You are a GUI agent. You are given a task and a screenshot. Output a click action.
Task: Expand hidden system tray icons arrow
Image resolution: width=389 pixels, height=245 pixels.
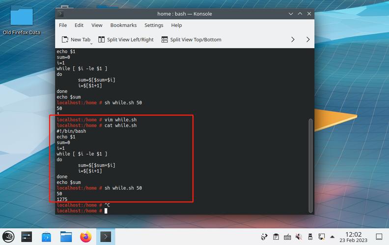coord(332,237)
